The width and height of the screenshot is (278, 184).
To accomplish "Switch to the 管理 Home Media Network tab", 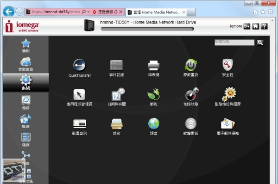I will tap(156, 12).
